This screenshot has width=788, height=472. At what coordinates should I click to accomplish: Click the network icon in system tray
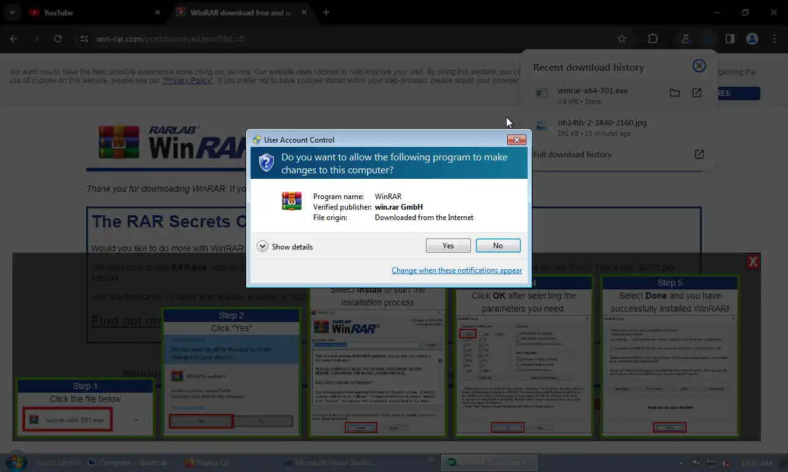point(711,463)
